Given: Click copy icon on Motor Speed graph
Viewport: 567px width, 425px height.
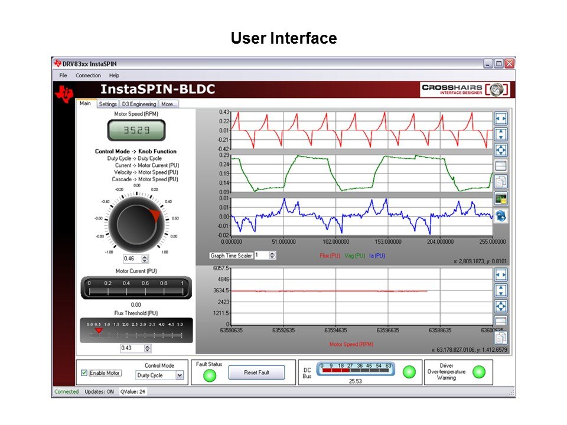Looking at the screenshot, I should pyautogui.click(x=500, y=338).
